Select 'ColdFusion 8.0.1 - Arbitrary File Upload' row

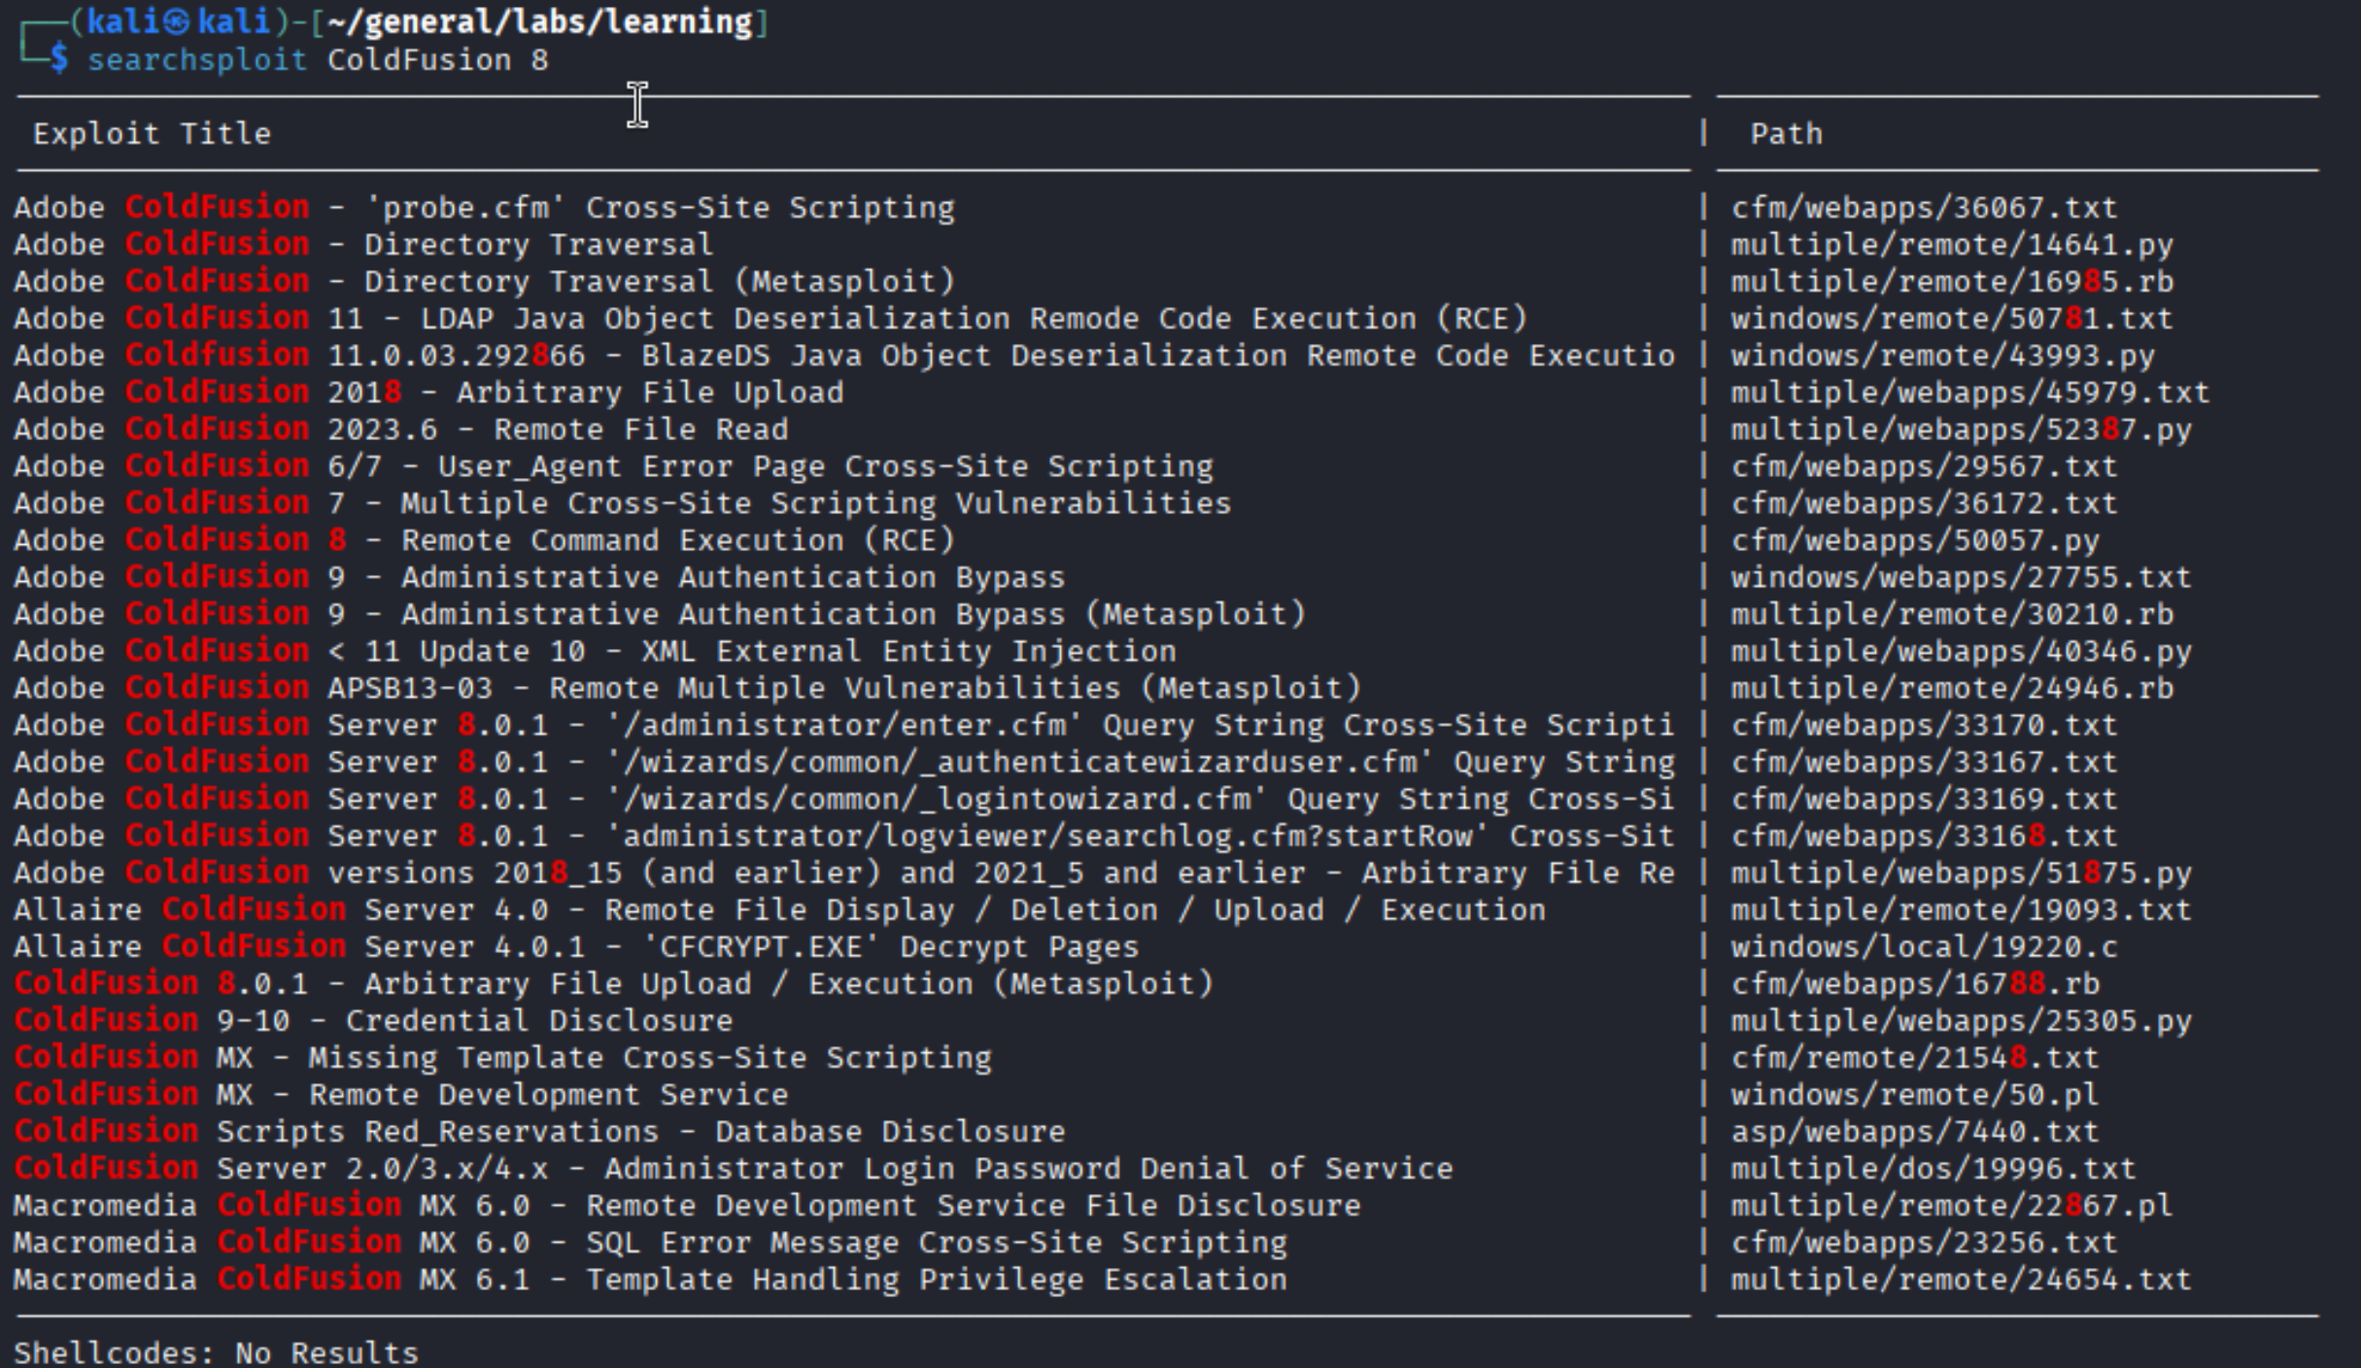613,983
